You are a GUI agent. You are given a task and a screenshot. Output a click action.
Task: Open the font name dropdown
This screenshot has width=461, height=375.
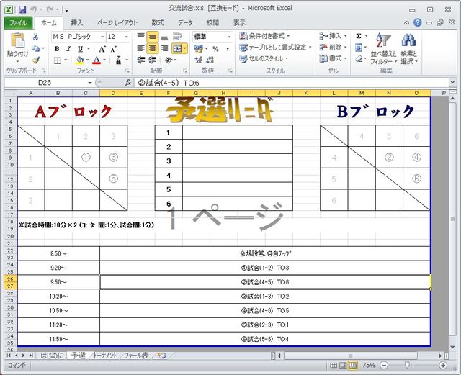[100, 37]
